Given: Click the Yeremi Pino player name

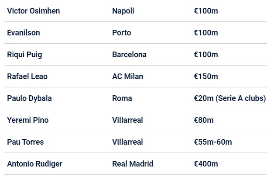Looking at the screenshot, I should click(x=28, y=120).
